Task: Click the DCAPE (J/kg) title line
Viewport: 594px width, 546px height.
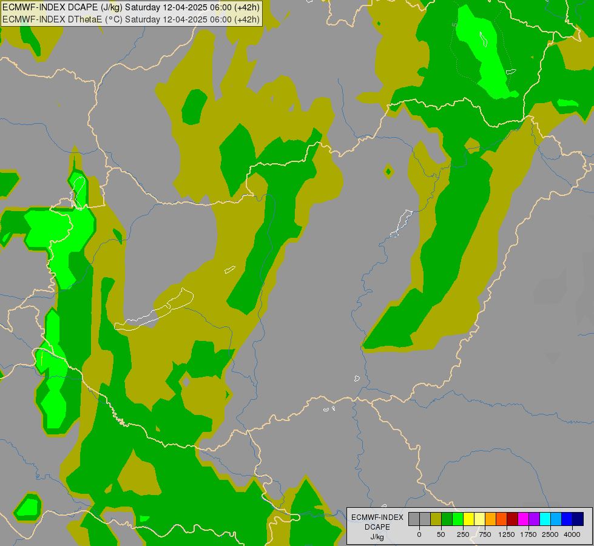Action: coord(131,7)
